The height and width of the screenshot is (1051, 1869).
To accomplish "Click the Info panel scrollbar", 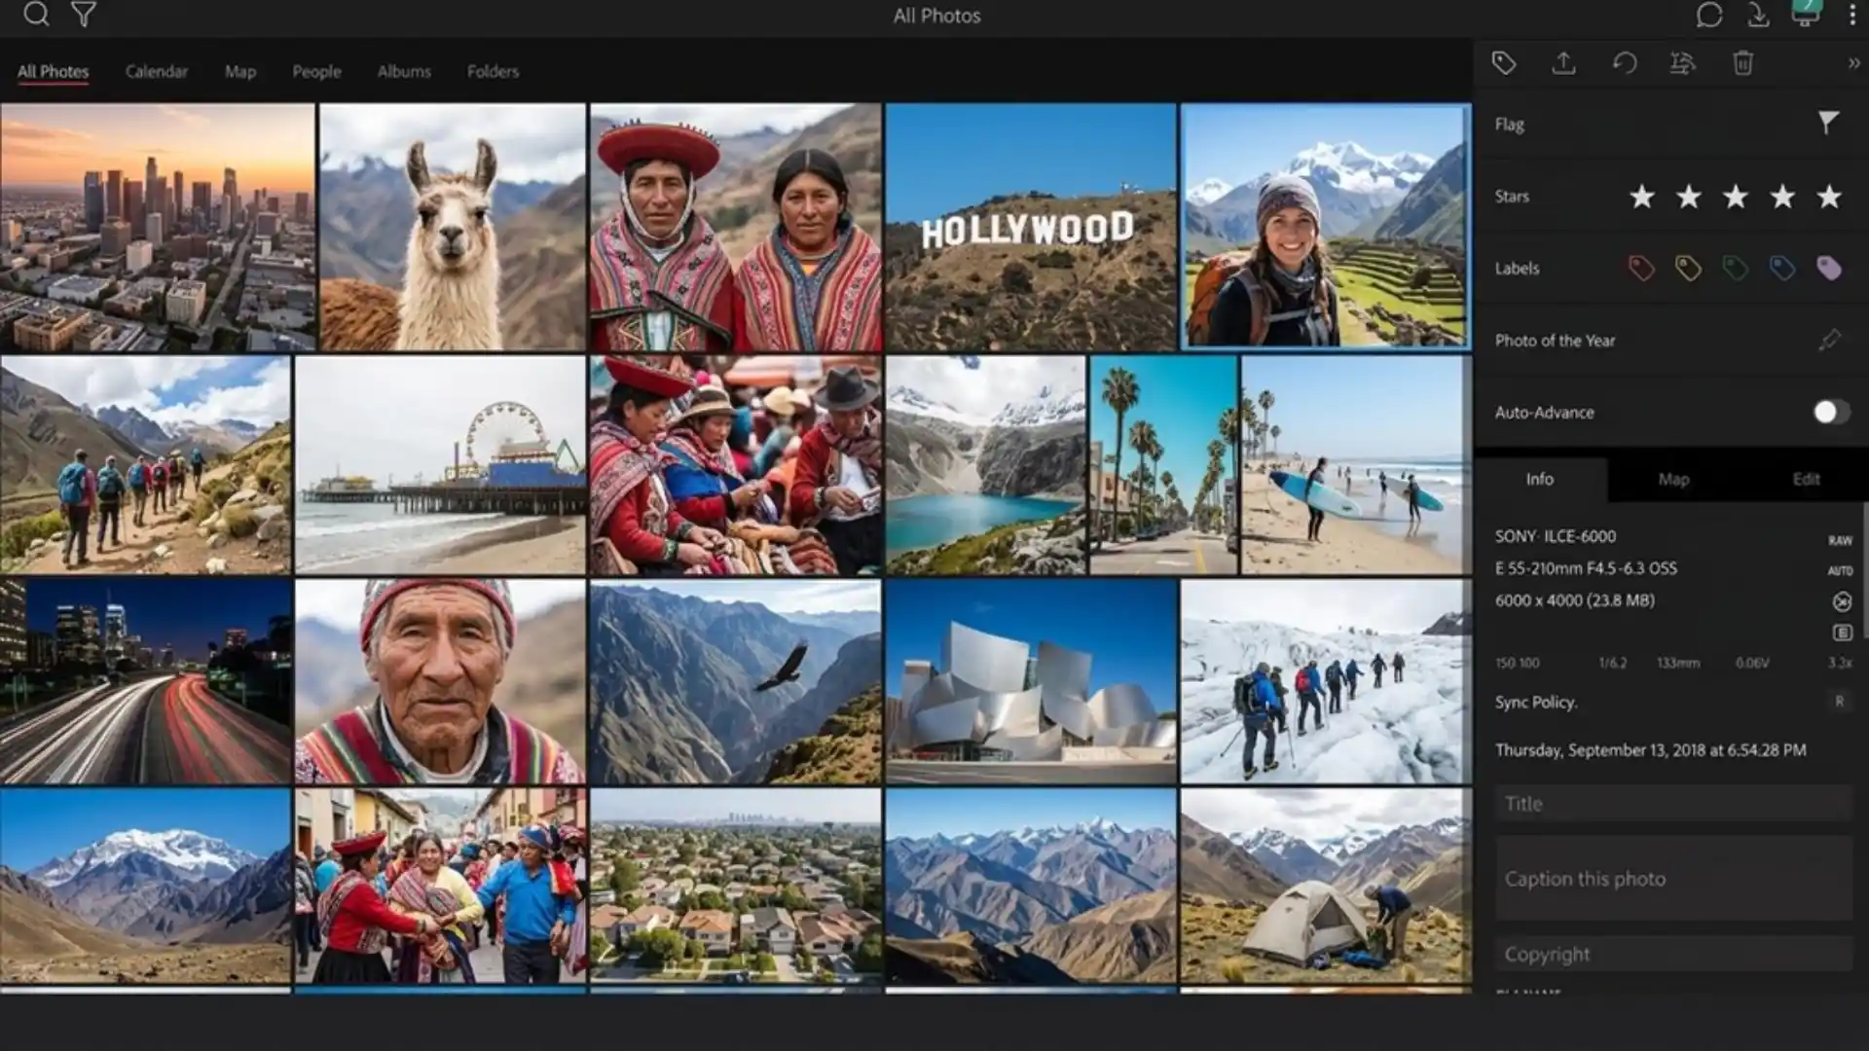I will (1864, 572).
